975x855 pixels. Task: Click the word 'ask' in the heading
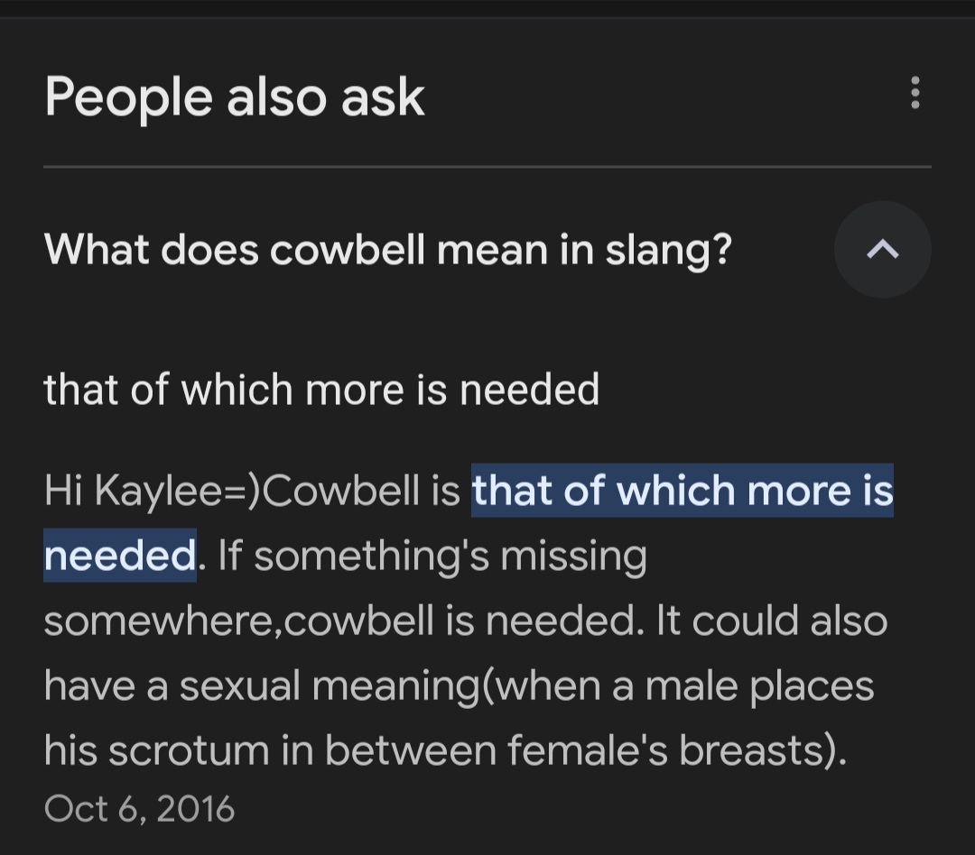[x=383, y=98]
